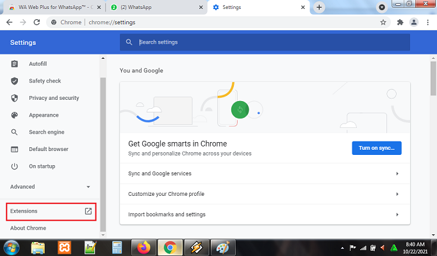Click the Appearance palette icon
This screenshot has height=256, width=437.
point(15,115)
